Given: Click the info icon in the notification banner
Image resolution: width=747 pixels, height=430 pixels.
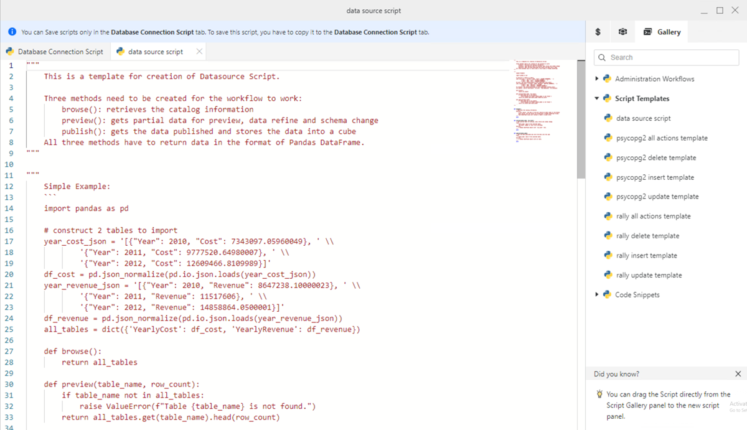Looking at the screenshot, I should (x=12, y=32).
